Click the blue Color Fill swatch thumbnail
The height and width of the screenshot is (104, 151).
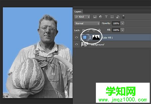(85, 37)
